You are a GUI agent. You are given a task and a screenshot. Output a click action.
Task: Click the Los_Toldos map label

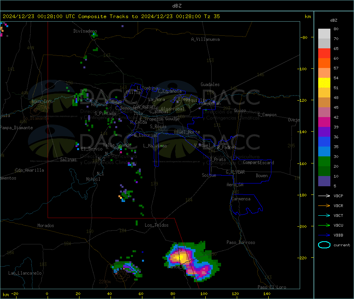coord(157,225)
